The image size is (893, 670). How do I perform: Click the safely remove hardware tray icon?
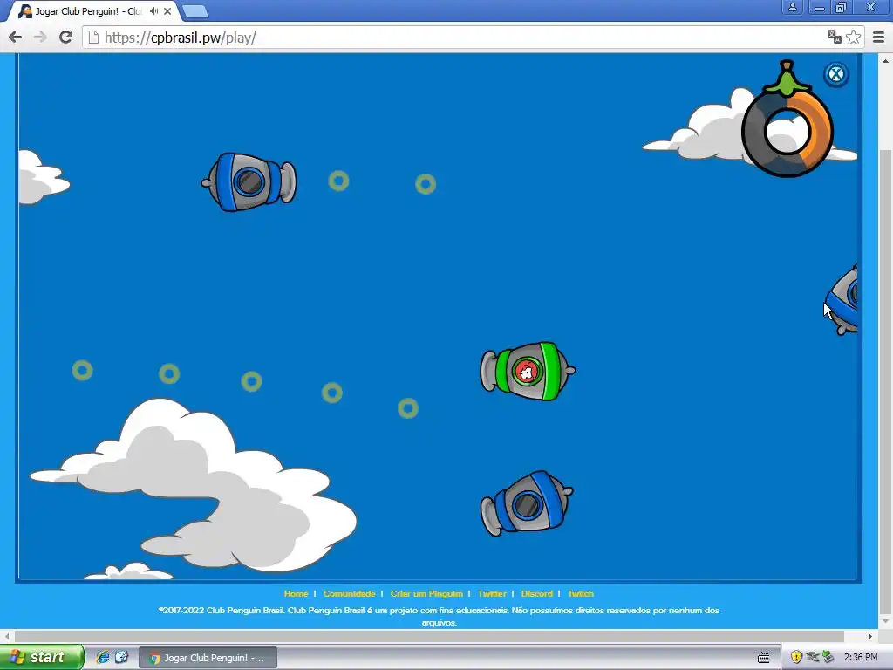tap(828, 657)
